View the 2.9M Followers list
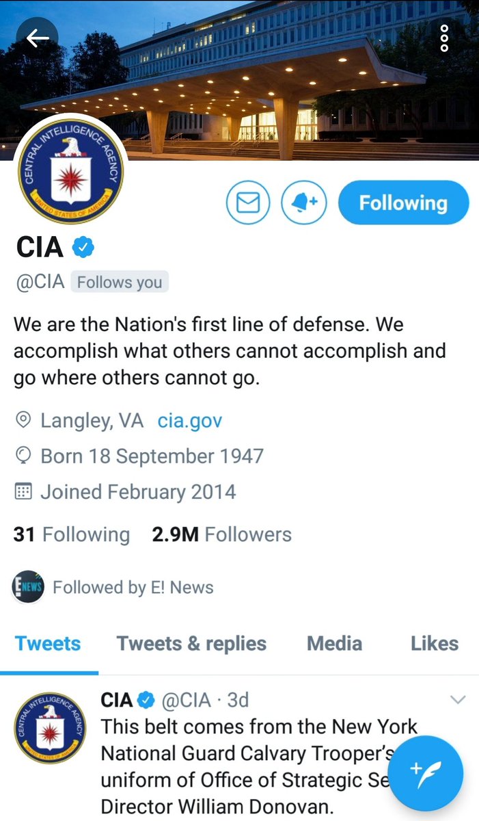This screenshot has width=479, height=821. pyautogui.click(x=222, y=534)
